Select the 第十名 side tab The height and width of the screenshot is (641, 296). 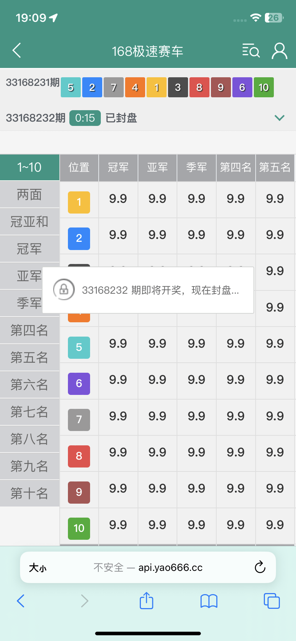coord(30,493)
